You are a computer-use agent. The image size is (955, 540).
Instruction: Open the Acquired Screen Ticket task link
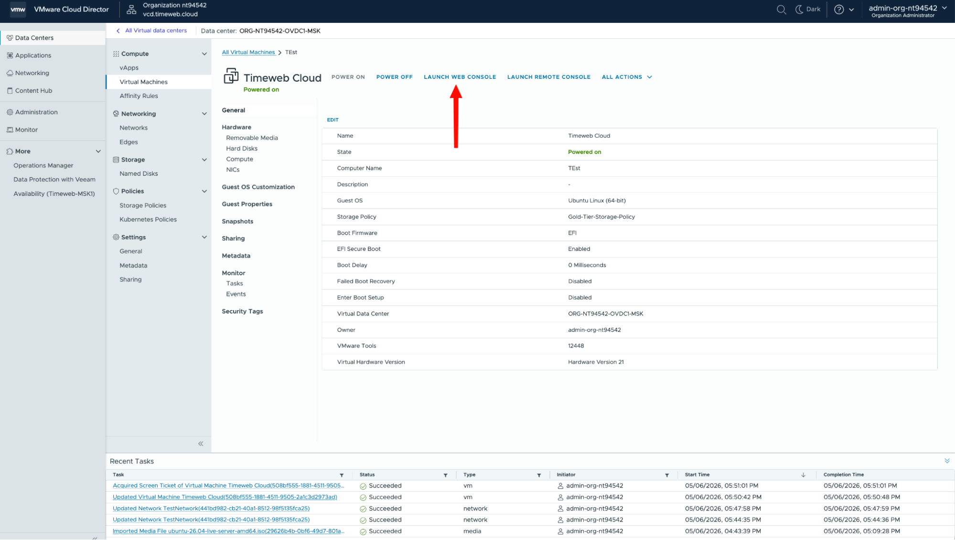click(228, 486)
